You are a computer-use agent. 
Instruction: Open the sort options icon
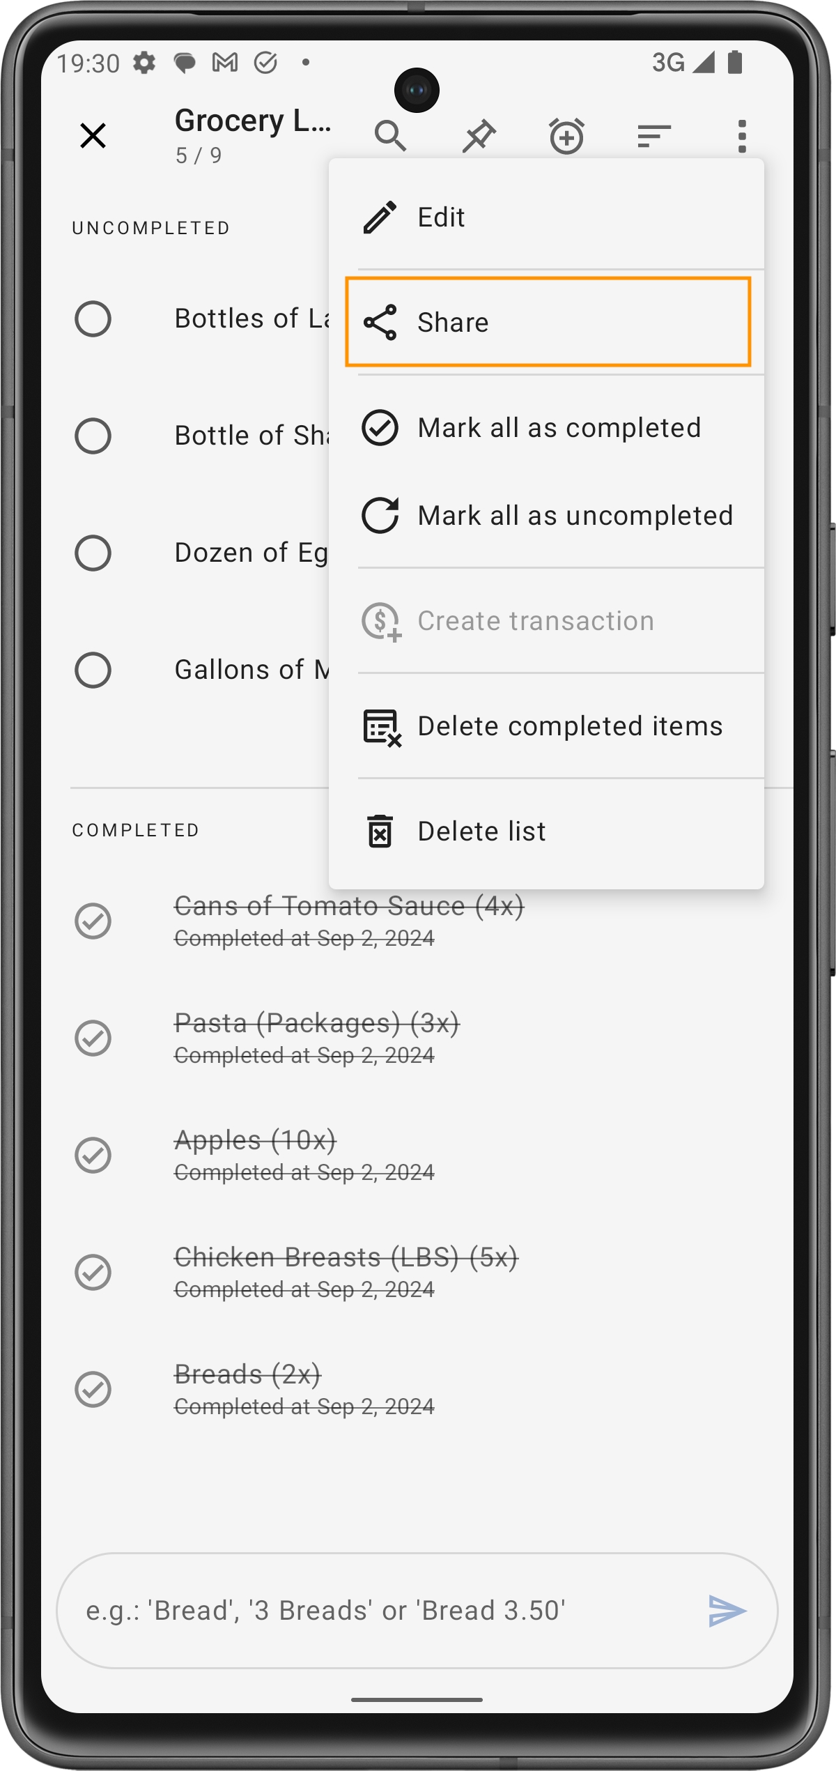(x=653, y=135)
